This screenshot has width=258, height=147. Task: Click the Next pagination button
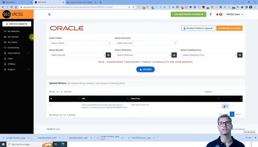coord(238,114)
